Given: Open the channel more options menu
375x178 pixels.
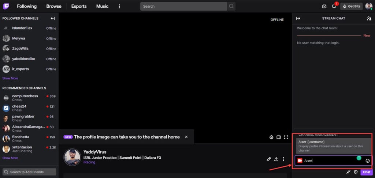Looking at the screenshot, I should click(x=283, y=159).
